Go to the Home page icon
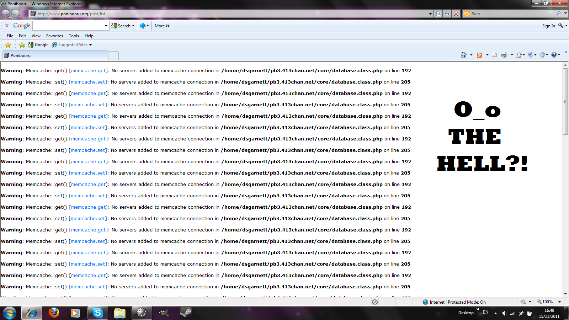This screenshot has width=569, height=320. pyautogui.click(x=463, y=55)
